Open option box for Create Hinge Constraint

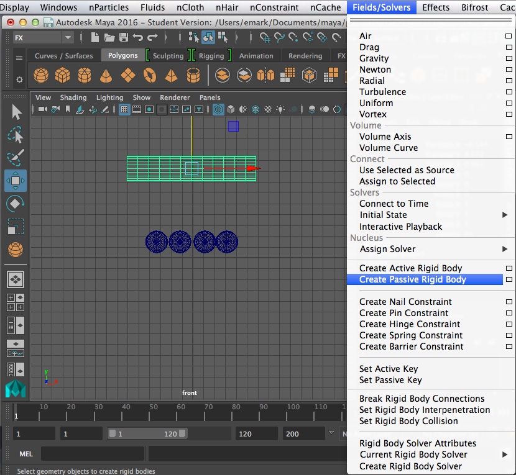click(x=509, y=324)
